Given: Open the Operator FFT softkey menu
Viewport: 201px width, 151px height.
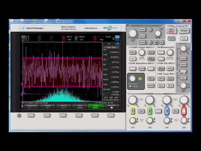Looking at the screenshot, I should tap(48, 106).
